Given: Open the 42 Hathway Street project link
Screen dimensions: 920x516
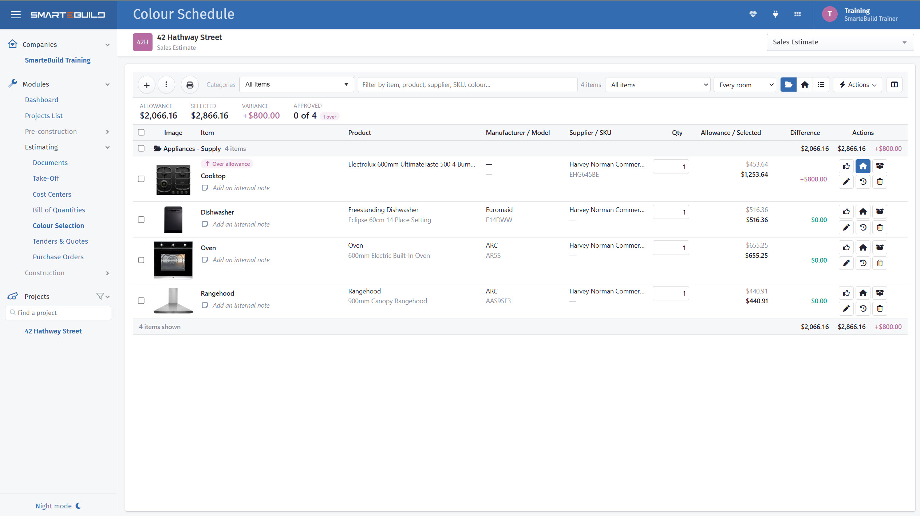Looking at the screenshot, I should pos(53,331).
